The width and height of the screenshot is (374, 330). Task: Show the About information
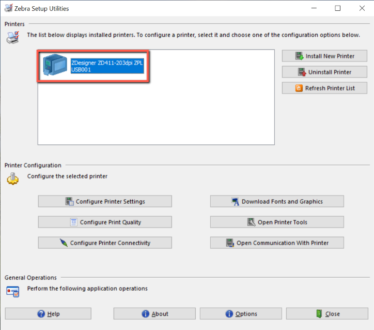(x=154, y=313)
